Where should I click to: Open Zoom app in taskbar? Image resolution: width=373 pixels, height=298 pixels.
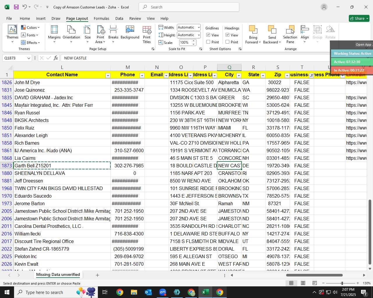point(163,292)
